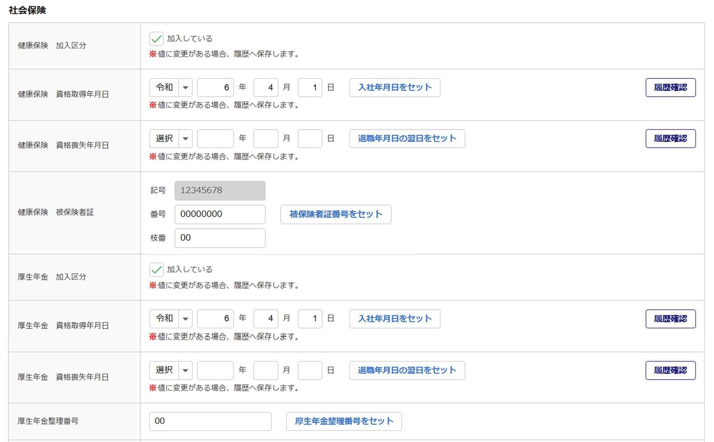
Task: Click insured card 番号 input field
Action: click(220, 214)
